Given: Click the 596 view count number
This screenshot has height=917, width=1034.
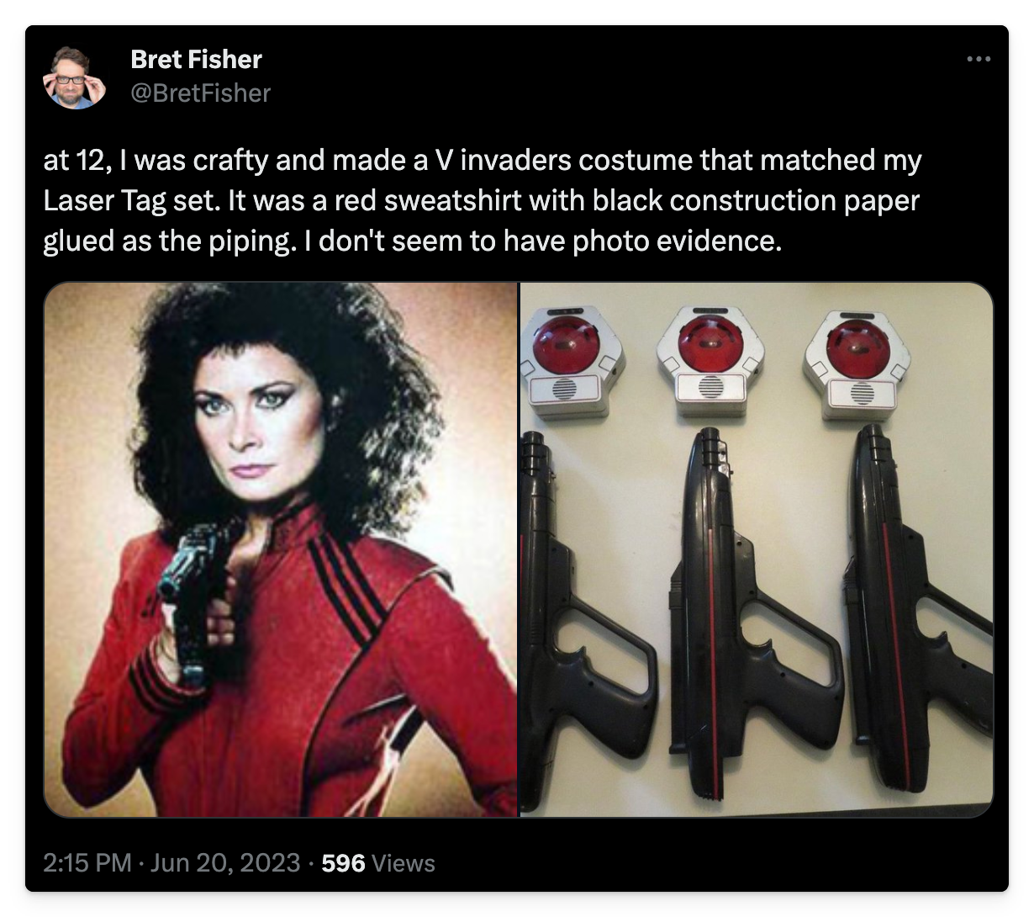Looking at the screenshot, I should coord(343,863).
